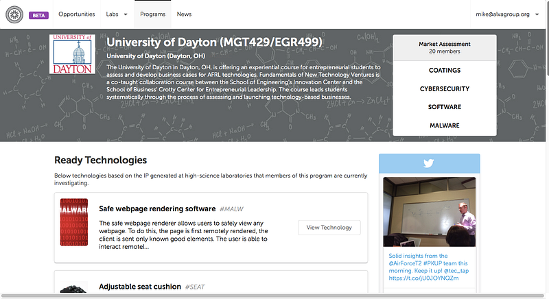549x299 pixels.
Task: Click the circular site logo icon
Action: pyautogui.click(x=14, y=14)
